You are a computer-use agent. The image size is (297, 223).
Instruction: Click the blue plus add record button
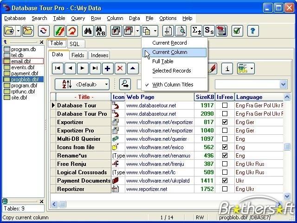(108, 68)
